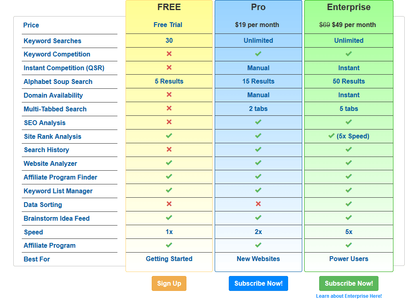Image resolution: width=414 pixels, height=301 pixels.
Task: Select the Enterprise plan header
Action: pos(349,7)
